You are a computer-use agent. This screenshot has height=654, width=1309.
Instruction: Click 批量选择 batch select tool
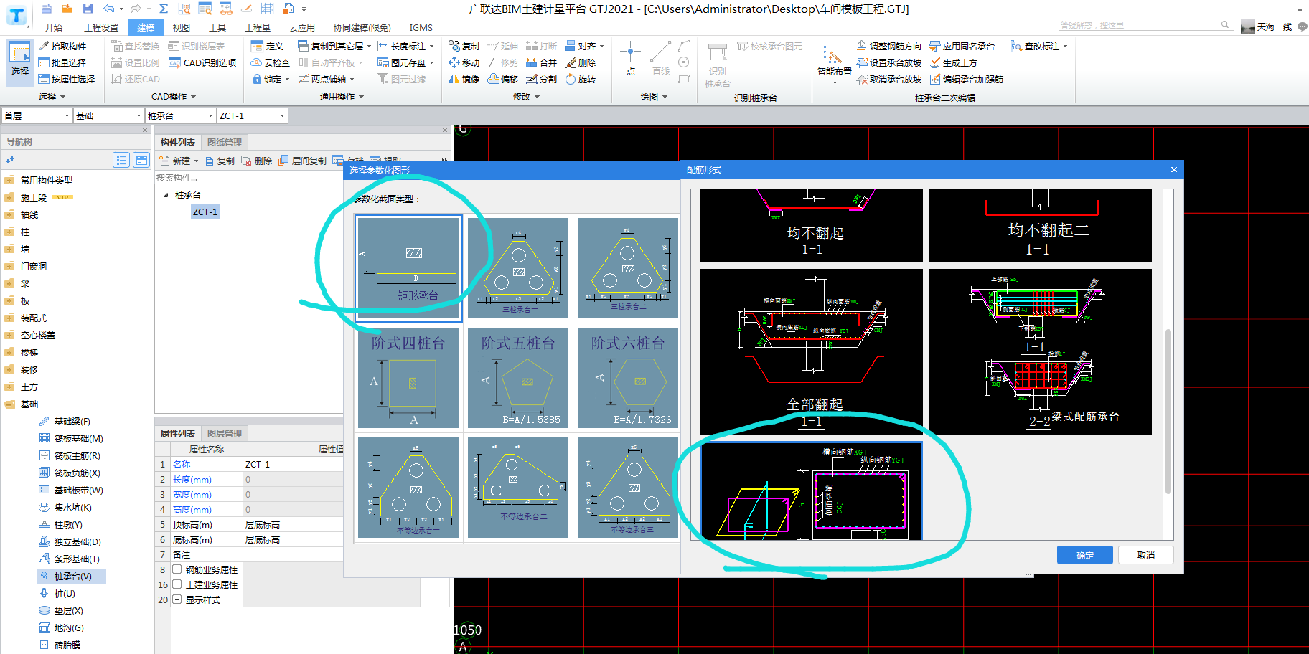[x=62, y=62]
